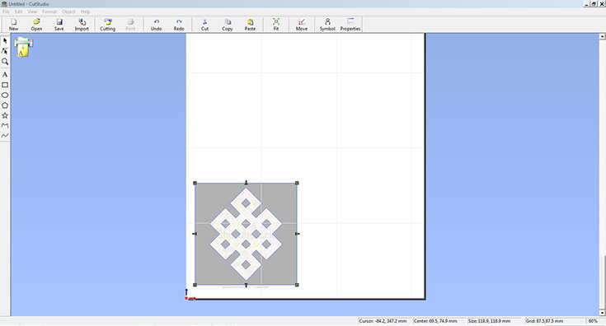Click the top-middle handle of the selected image

pyautogui.click(x=247, y=182)
